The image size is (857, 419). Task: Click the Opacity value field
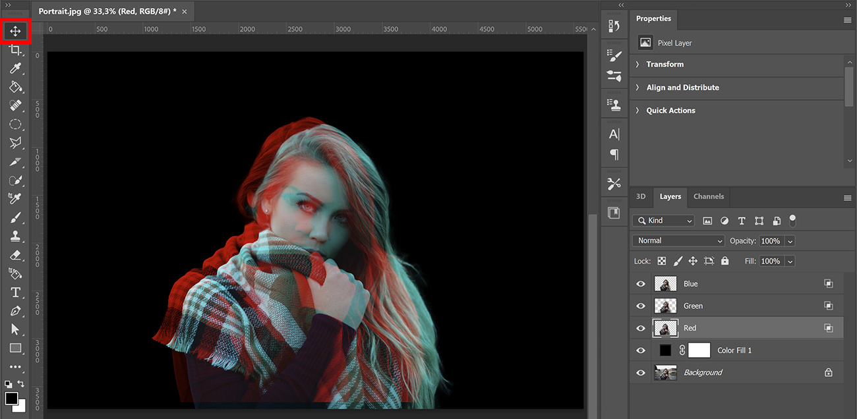click(x=771, y=241)
